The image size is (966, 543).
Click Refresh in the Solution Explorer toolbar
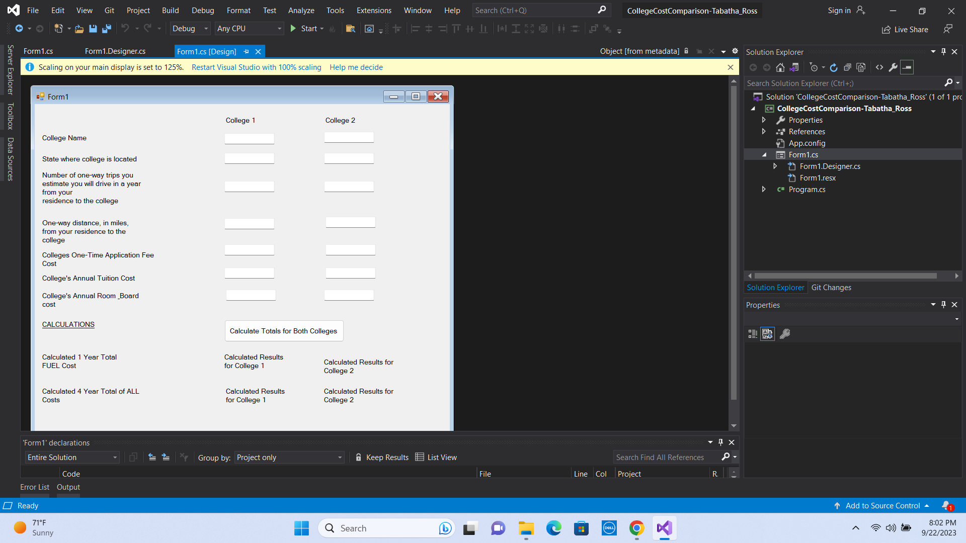tap(833, 67)
